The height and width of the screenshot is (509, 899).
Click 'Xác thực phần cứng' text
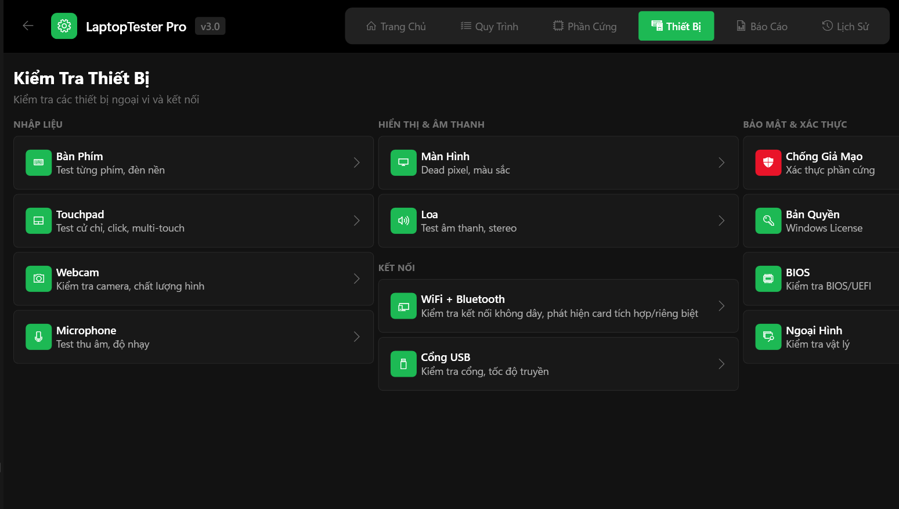830,170
